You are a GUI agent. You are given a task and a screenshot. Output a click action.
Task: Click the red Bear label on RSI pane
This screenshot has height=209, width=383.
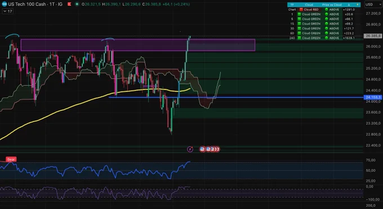[x=11, y=159]
